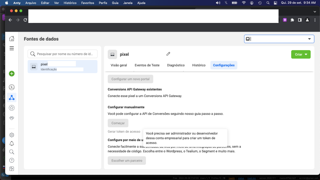Expand the browser tab list chevron
This screenshot has width=320, height=180.
(x=315, y=11)
